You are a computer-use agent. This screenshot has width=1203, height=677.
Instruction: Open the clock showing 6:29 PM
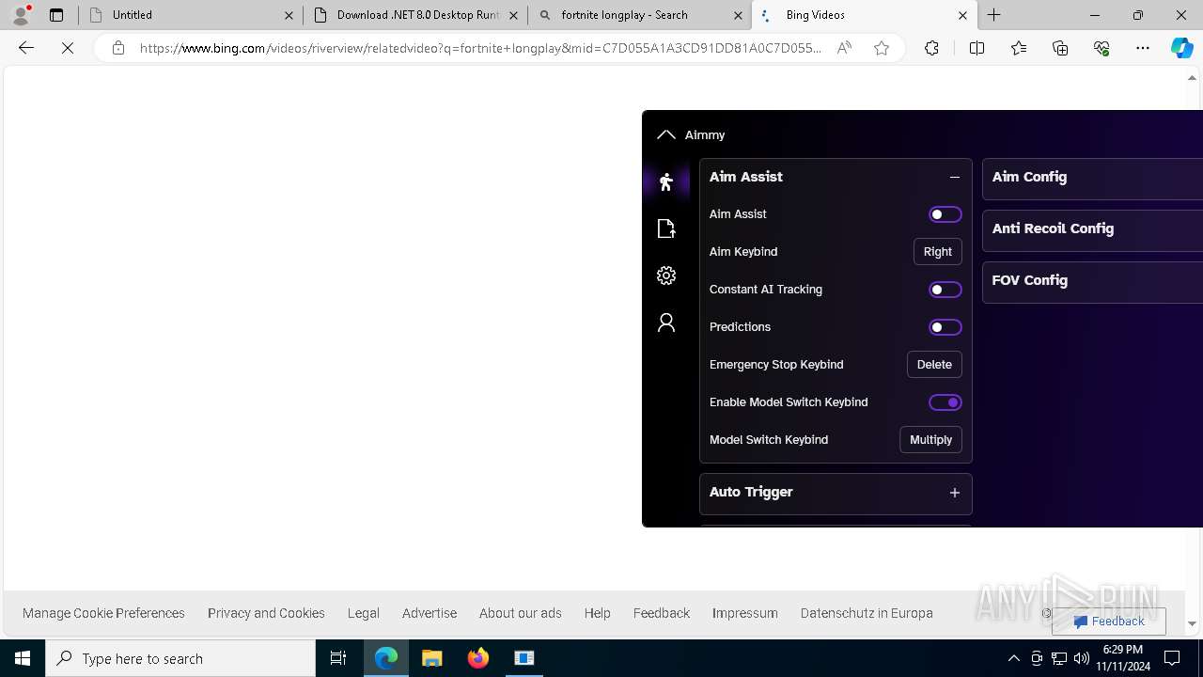(1122, 658)
